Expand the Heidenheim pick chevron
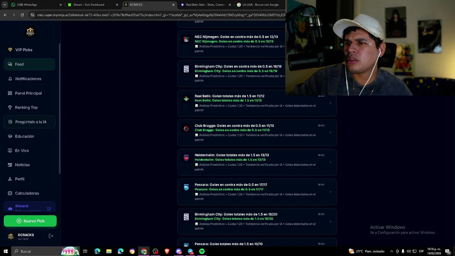The height and width of the screenshot is (256, 455). [330, 162]
